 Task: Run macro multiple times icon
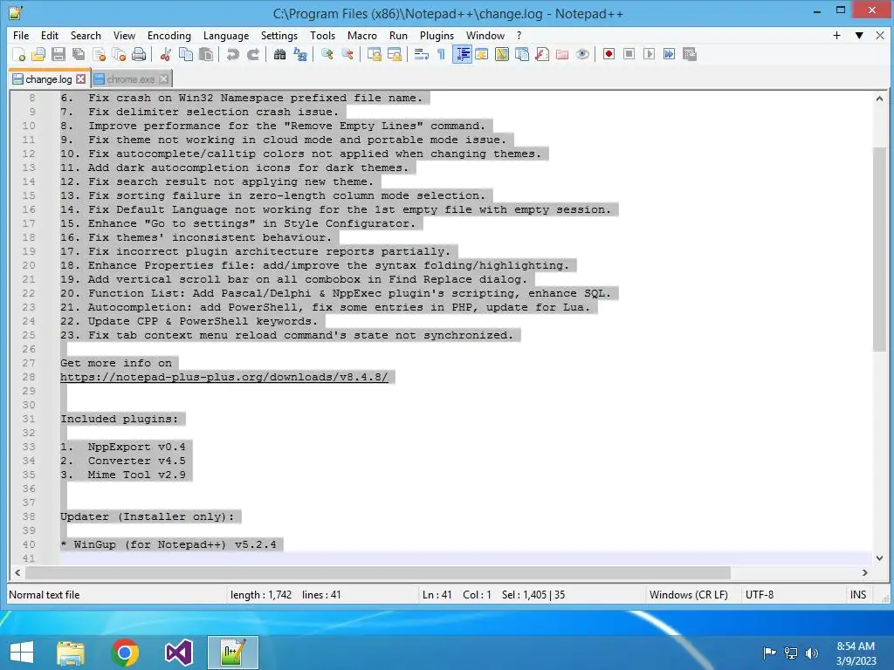click(669, 54)
